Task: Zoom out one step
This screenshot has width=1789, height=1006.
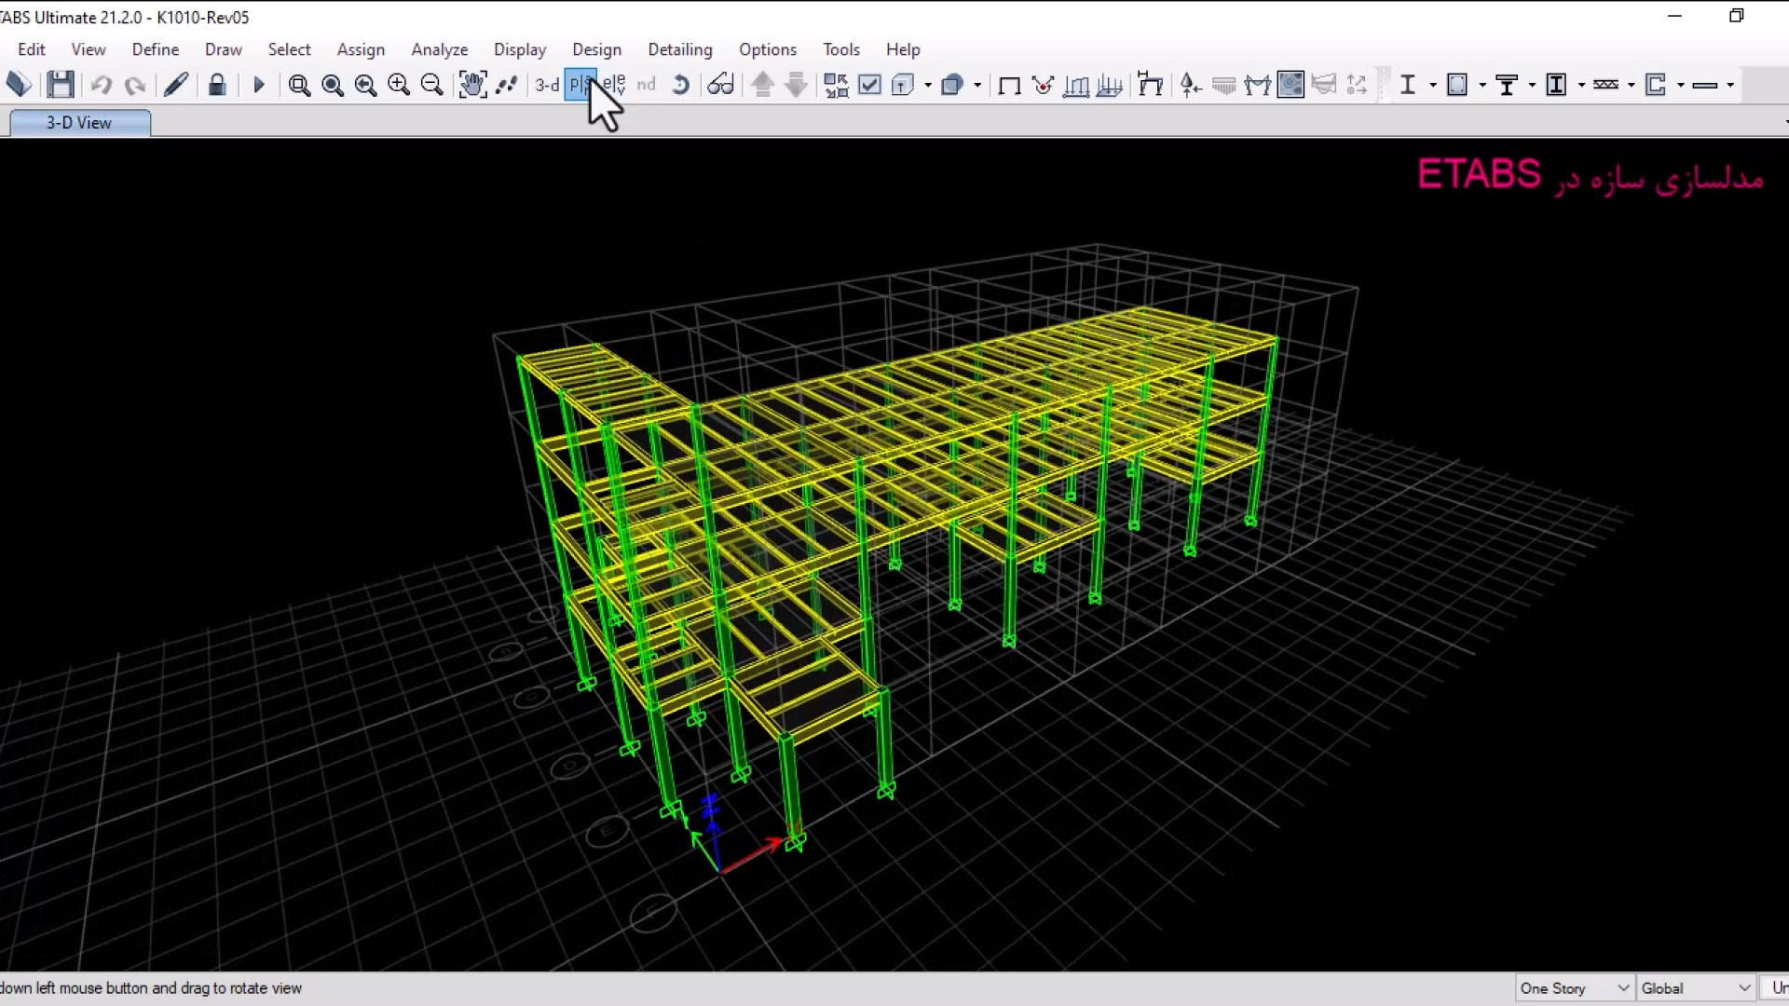Action: coord(432,86)
